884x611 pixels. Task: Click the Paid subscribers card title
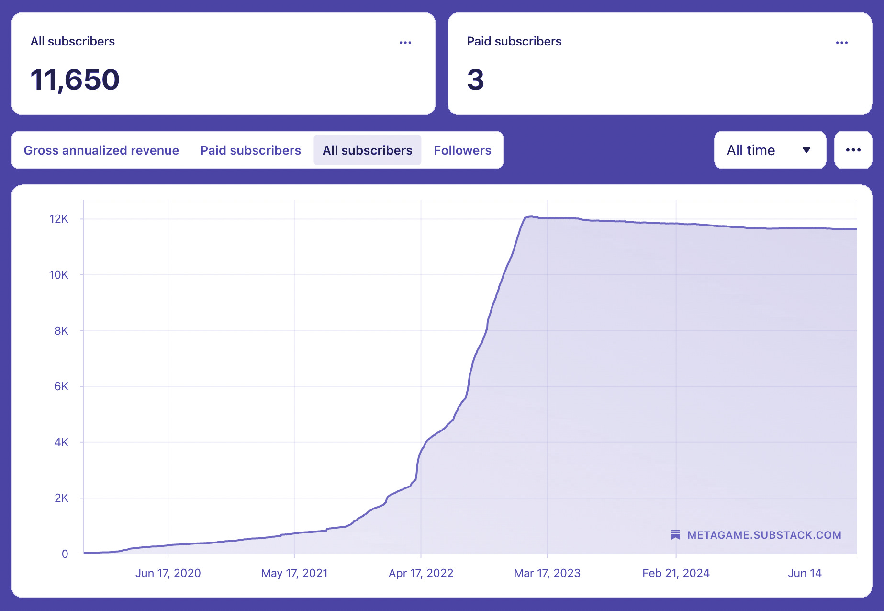tap(514, 41)
